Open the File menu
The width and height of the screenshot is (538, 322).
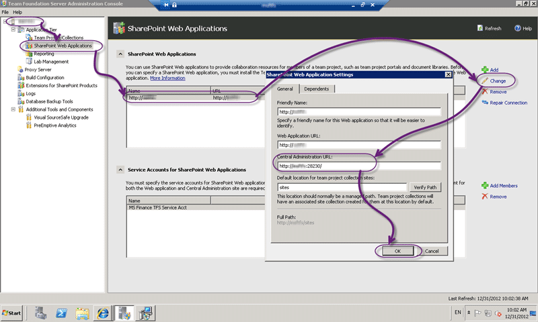point(5,12)
